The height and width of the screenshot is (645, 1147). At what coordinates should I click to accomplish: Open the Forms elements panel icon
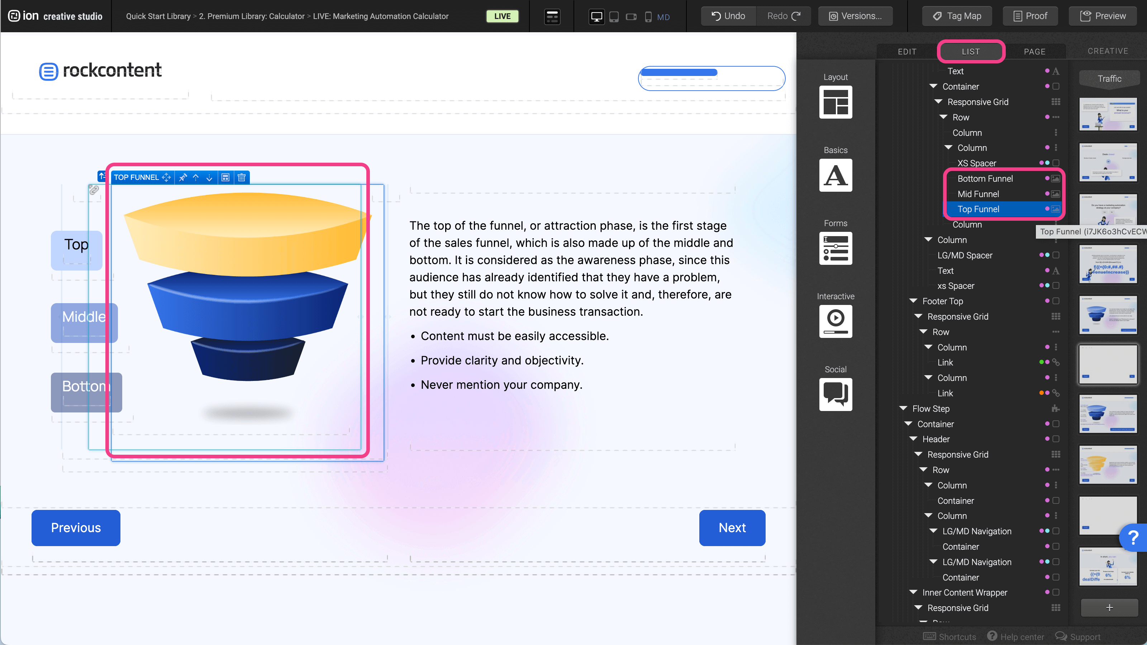(835, 248)
